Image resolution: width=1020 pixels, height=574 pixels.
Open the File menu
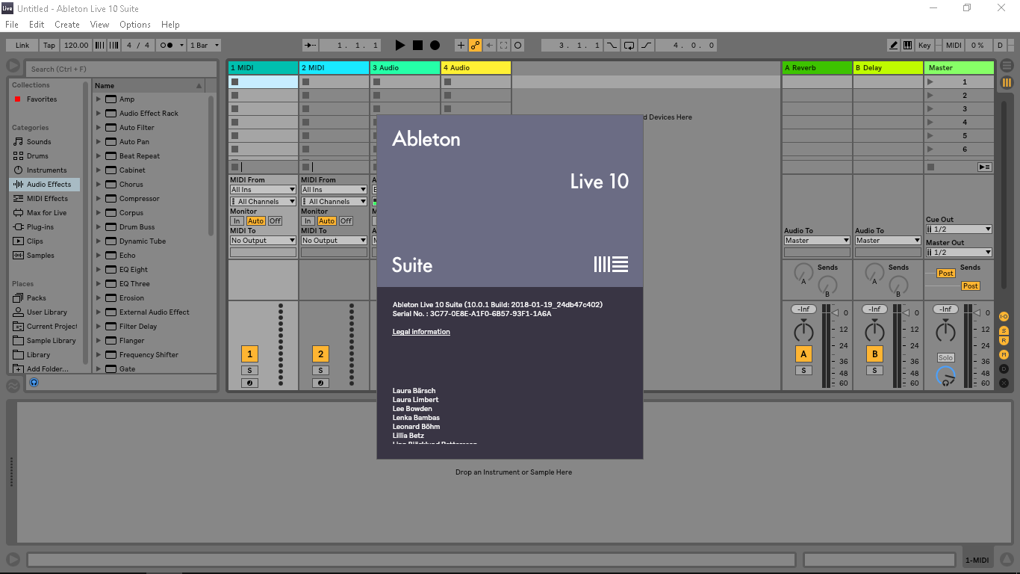(x=11, y=25)
